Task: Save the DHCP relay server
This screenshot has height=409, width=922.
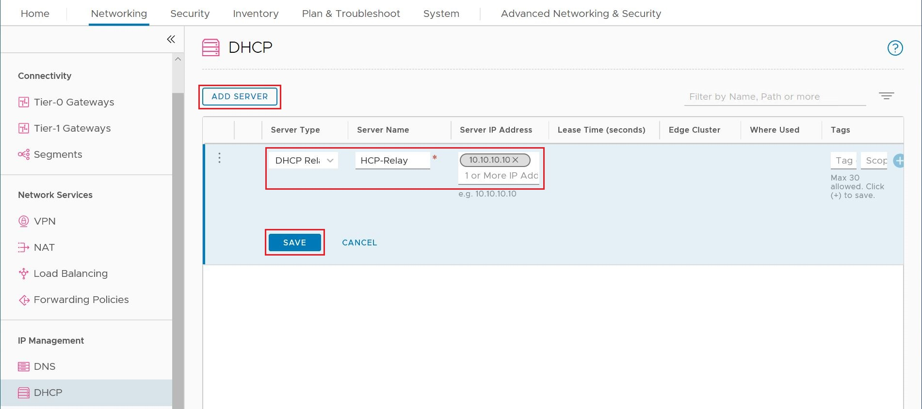Action: pos(294,242)
